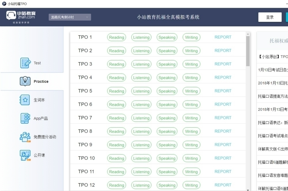The height and width of the screenshot is (191, 288).
Task: Open the 【小站原创】 news article
Action: pos(273,57)
